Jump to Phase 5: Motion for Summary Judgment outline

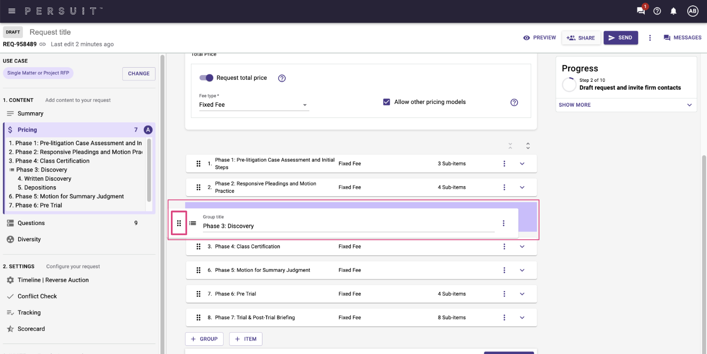[x=66, y=197]
